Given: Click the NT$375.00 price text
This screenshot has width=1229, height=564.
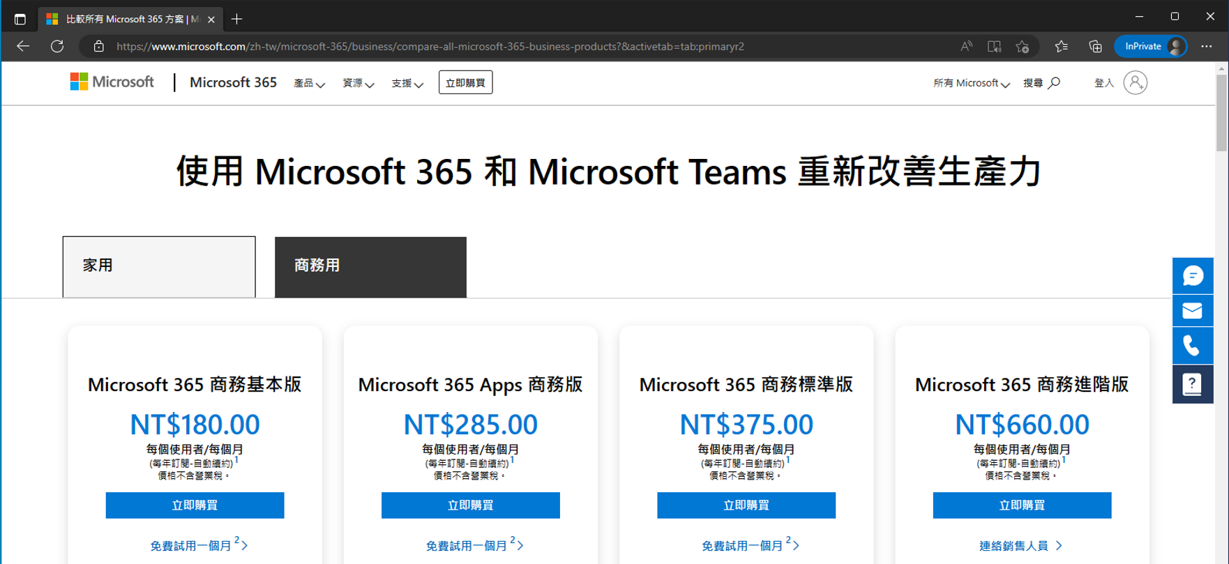Looking at the screenshot, I should 746,425.
